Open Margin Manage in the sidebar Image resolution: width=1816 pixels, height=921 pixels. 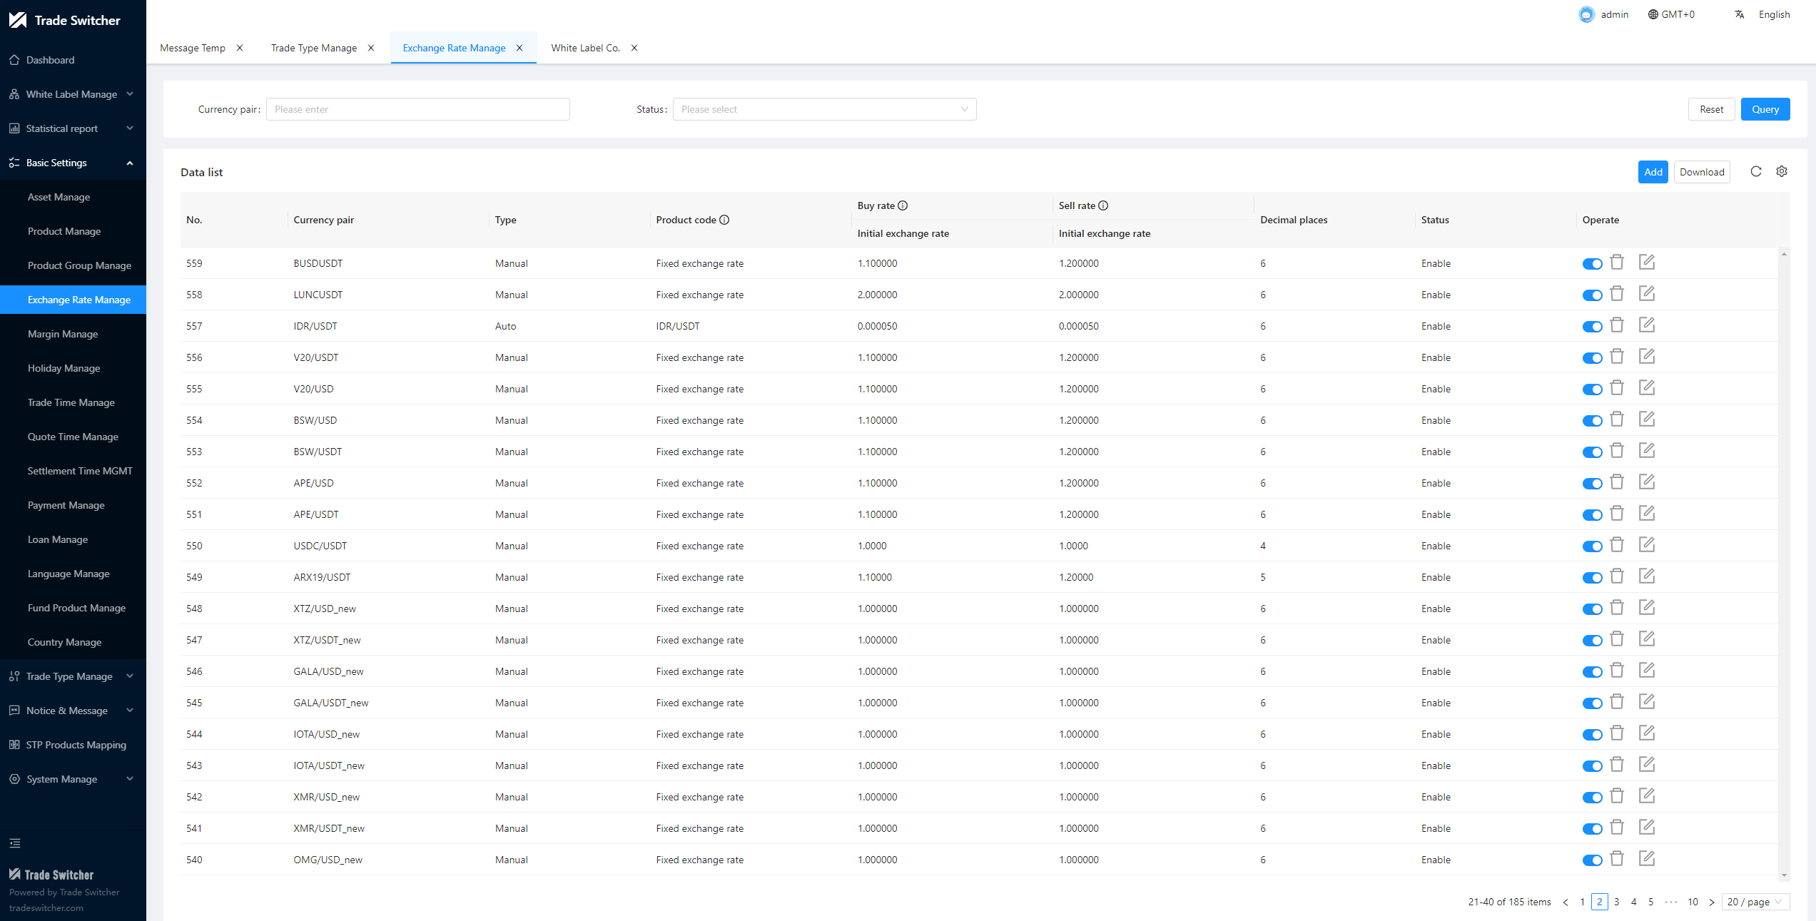[63, 334]
